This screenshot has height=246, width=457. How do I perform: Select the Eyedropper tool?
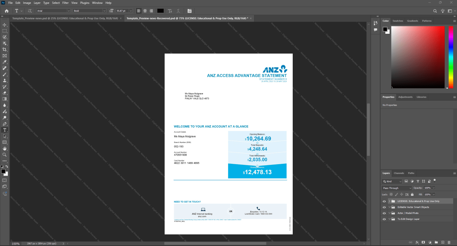tap(4, 62)
